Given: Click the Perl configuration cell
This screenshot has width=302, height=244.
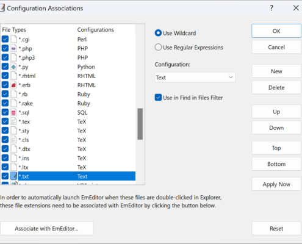Looking at the screenshot, I should (82, 39).
